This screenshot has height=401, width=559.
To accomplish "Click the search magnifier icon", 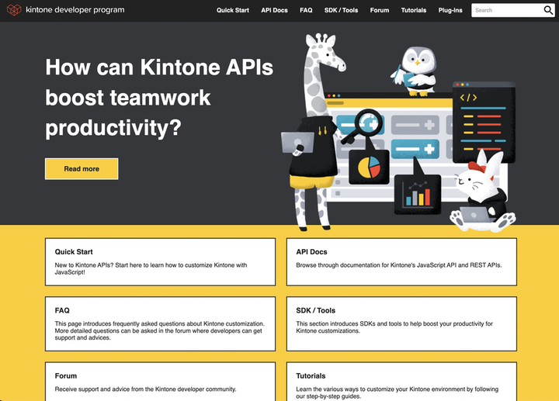I will tap(548, 10).
